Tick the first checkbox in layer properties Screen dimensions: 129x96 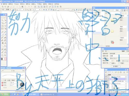coord(111,63)
